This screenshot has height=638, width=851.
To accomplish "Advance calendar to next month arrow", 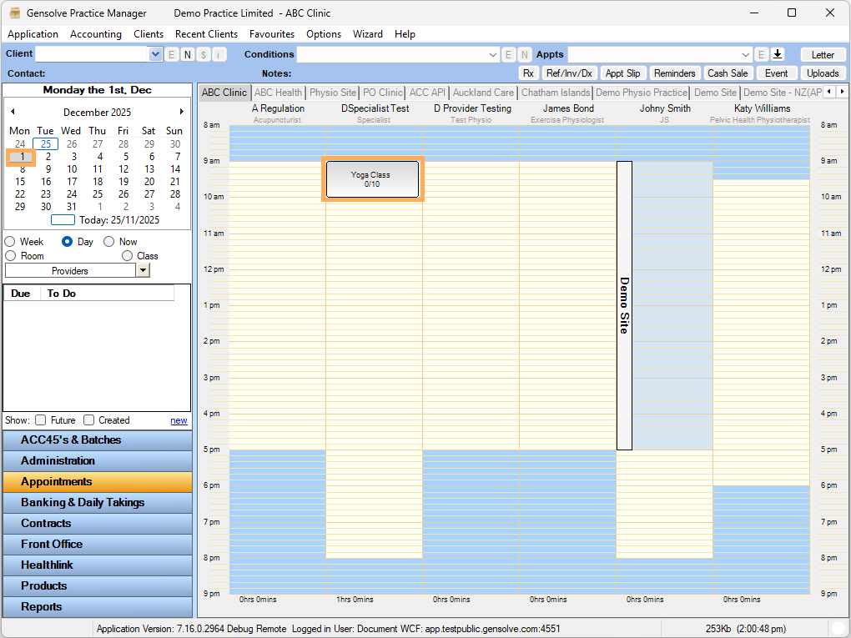I will point(182,112).
